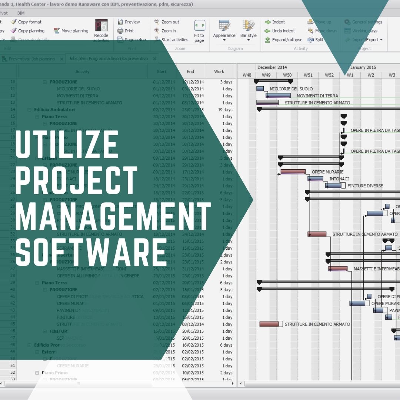Collapse the PRODUZIONE group in row 10

pyautogui.click(x=45, y=82)
